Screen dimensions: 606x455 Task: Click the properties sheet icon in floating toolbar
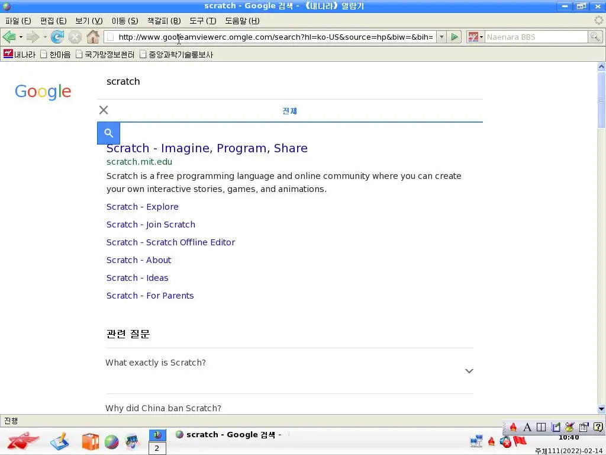click(584, 427)
